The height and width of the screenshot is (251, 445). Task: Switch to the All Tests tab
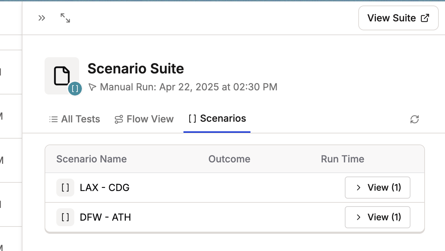click(75, 119)
